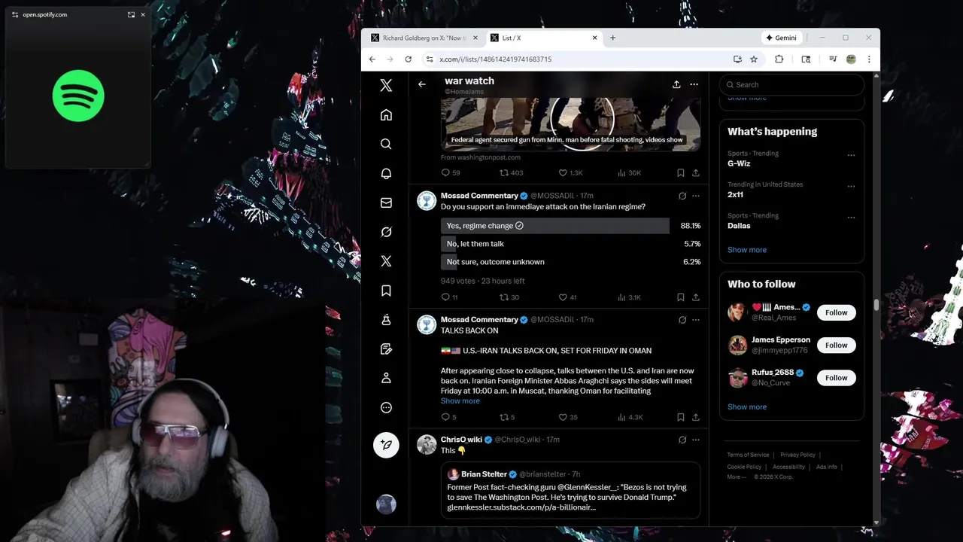
Task: Open Notifications bell icon
Action: coord(386,173)
